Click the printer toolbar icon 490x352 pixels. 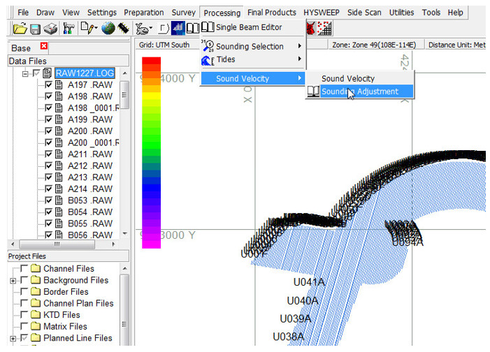tap(50, 29)
